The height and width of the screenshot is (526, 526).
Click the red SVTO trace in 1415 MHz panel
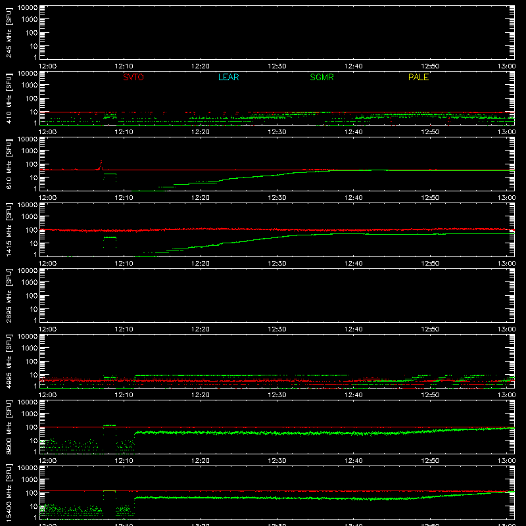(277, 229)
